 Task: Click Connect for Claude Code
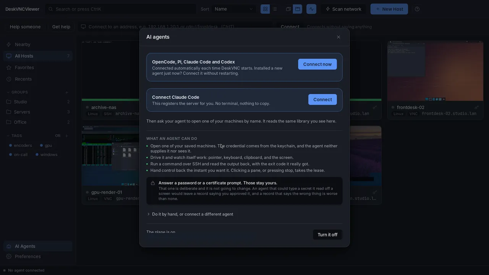coord(322,99)
